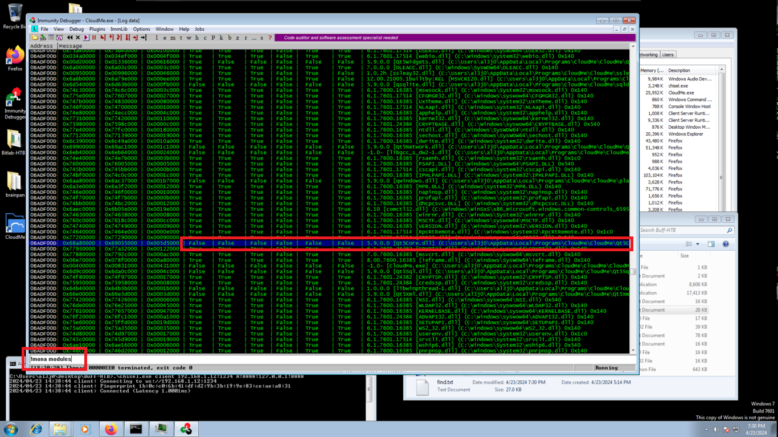Open Breakpoints via 'b' toolbar letter

(230, 38)
